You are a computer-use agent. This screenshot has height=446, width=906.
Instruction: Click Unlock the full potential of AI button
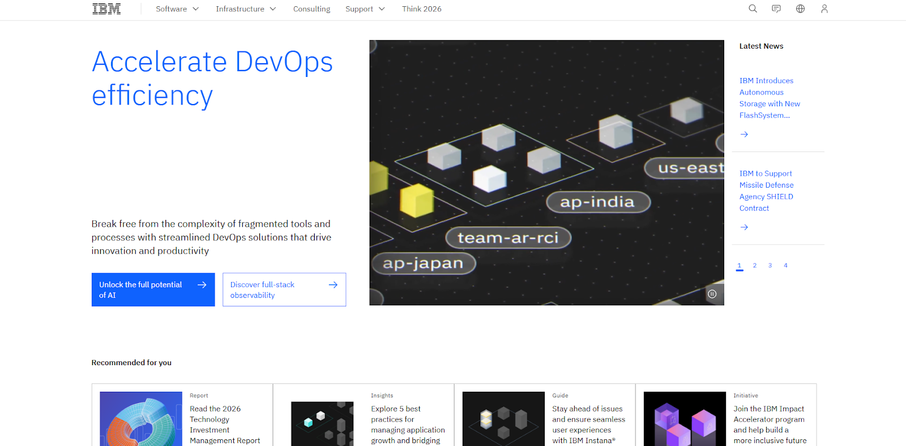pyautogui.click(x=153, y=289)
